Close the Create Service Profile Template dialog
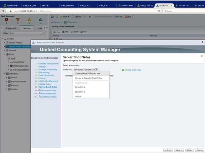205x153 pixels. click(x=202, y=42)
